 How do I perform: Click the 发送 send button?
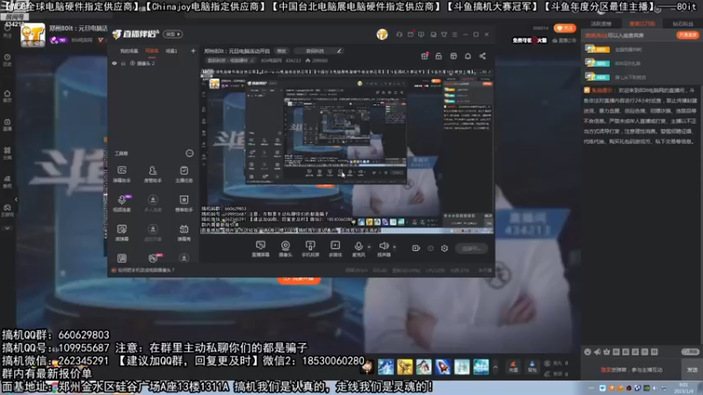(692, 370)
